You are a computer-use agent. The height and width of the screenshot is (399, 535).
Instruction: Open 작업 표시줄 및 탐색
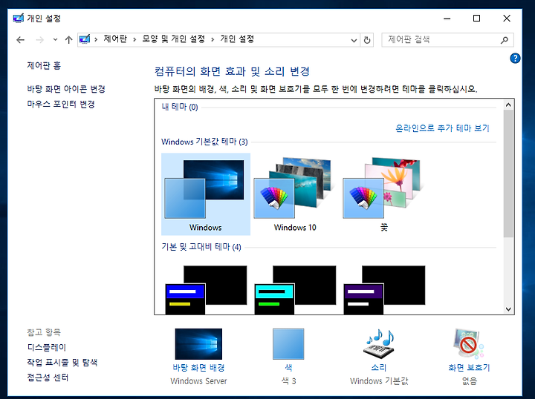coord(62,362)
